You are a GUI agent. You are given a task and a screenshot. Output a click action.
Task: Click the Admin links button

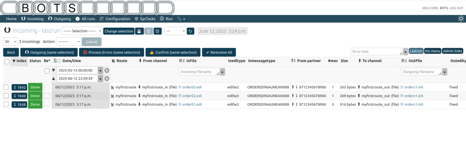(453, 51)
